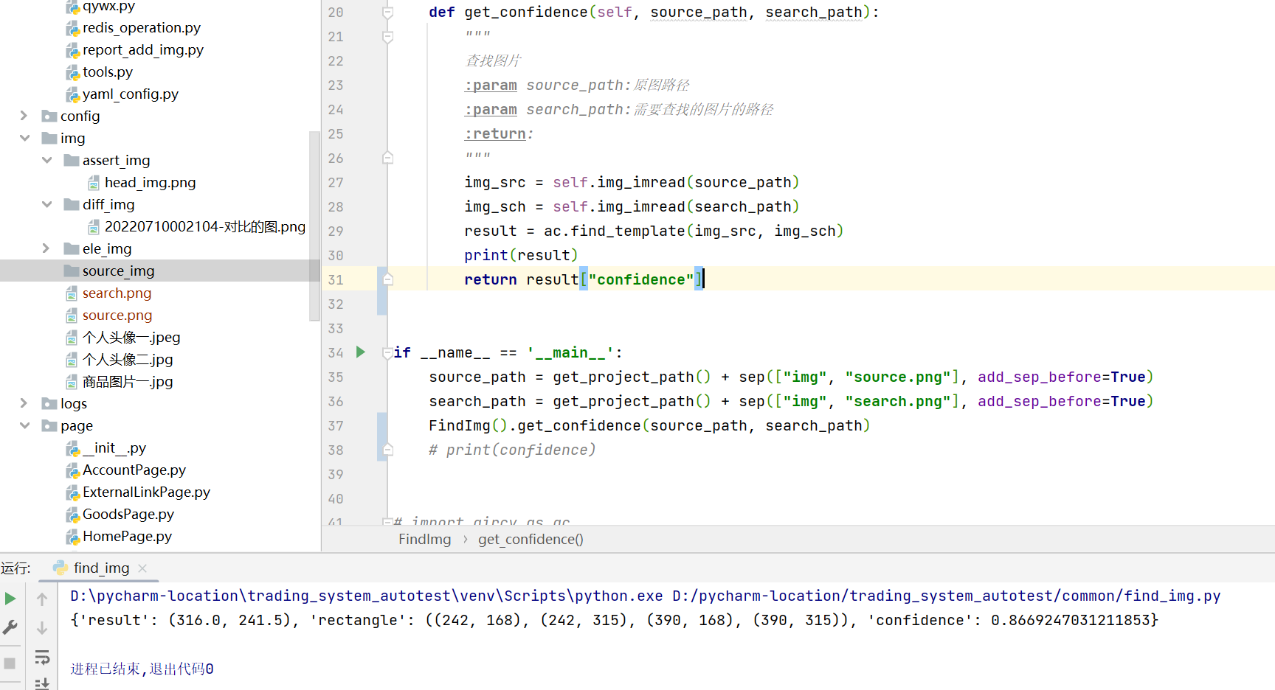Click the fold end marker at line 31

(x=387, y=279)
